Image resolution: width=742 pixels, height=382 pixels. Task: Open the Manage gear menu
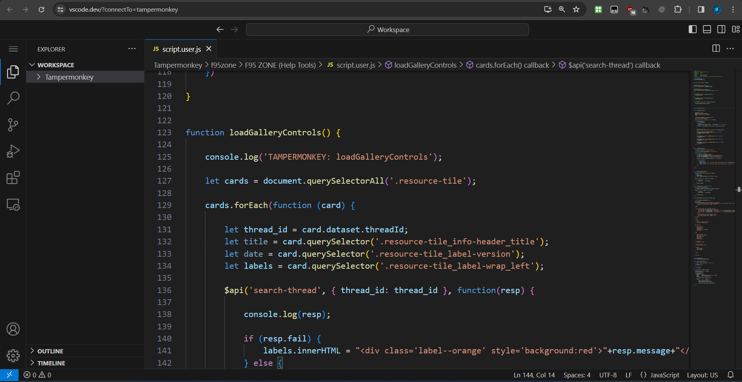click(x=13, y=355)
